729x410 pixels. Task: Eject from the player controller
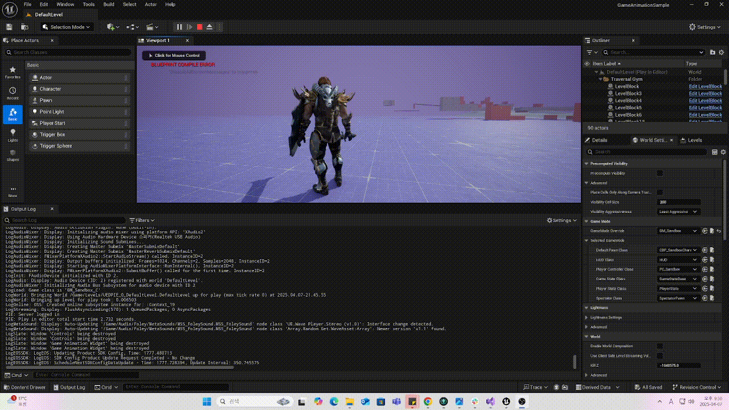(210, 27)
